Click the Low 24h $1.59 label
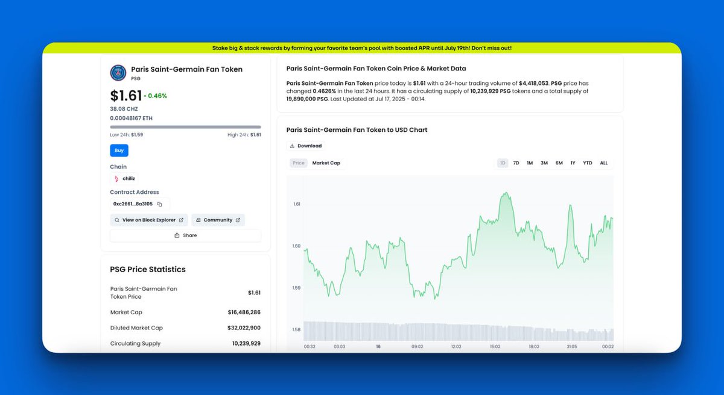 pyautogui.click(x=127, y=135)
